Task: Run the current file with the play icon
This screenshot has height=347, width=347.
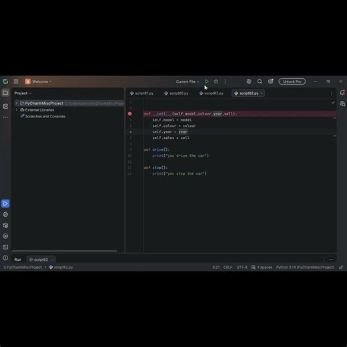Action: [x=207, y=81]
